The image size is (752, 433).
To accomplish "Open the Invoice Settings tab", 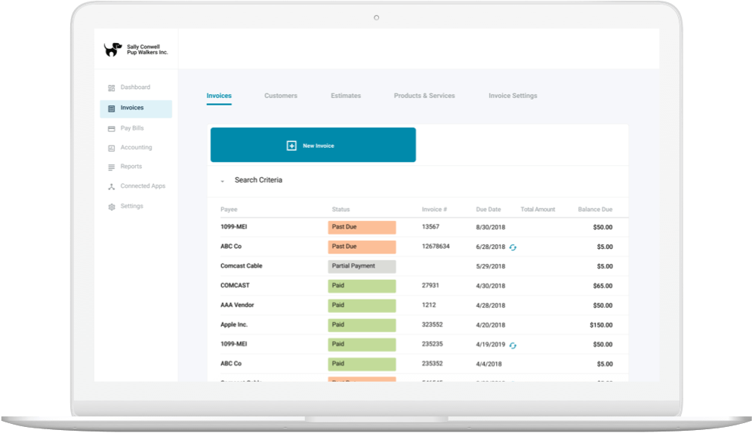I will click(513, 96).
